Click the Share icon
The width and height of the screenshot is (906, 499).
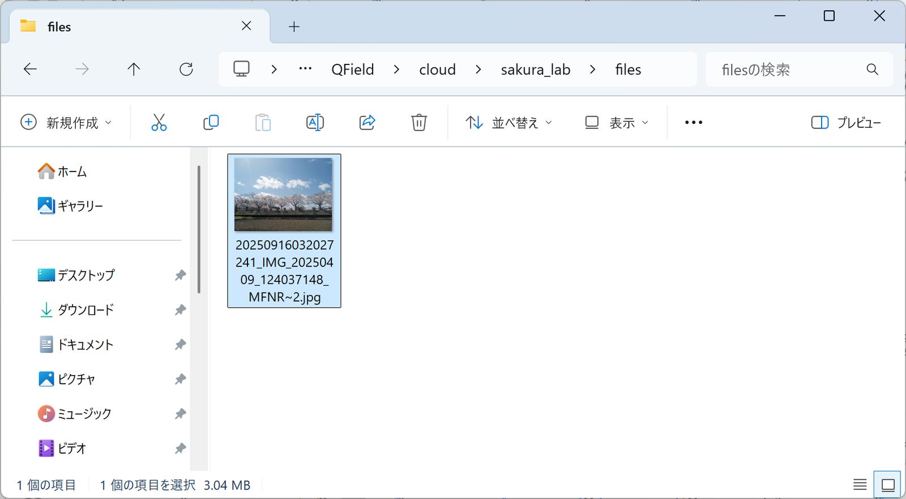click(x=367, y=122)
